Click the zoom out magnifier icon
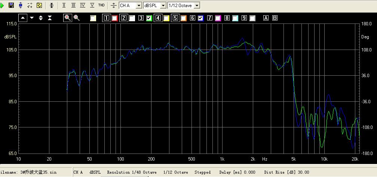 (76, 18)
